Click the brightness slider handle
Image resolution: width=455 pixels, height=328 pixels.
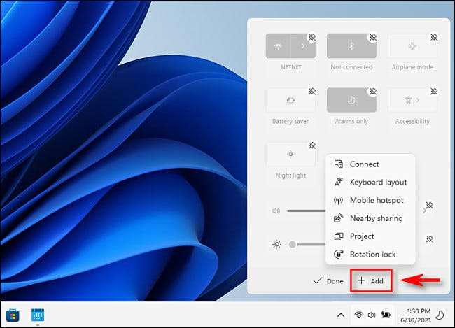(293, 245)
